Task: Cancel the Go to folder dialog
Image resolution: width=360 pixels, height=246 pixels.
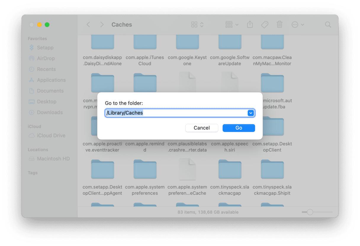Action: click(202, 128)
